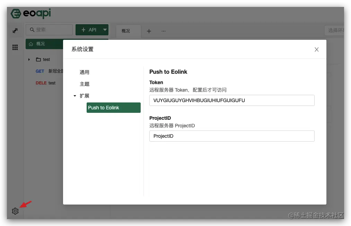Open the DELE test API entry
The height and width of the screenshot is (226, 351).
pyautogui.click(x=45, y=83)
